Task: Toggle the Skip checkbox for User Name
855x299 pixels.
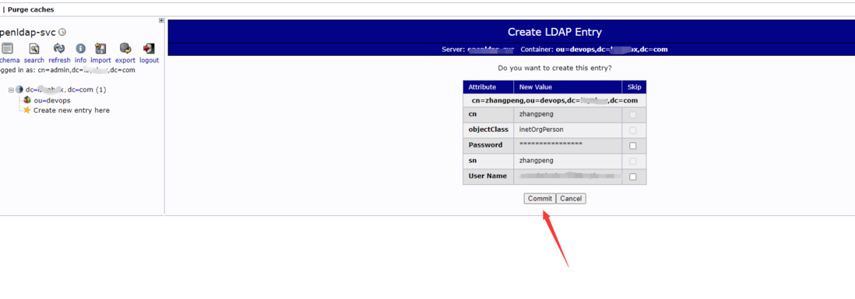Action: click(632, 177)
